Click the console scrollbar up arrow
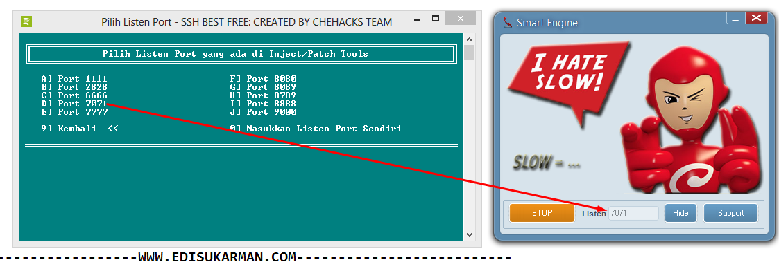The image size is (779, 269). coord(470,39)
